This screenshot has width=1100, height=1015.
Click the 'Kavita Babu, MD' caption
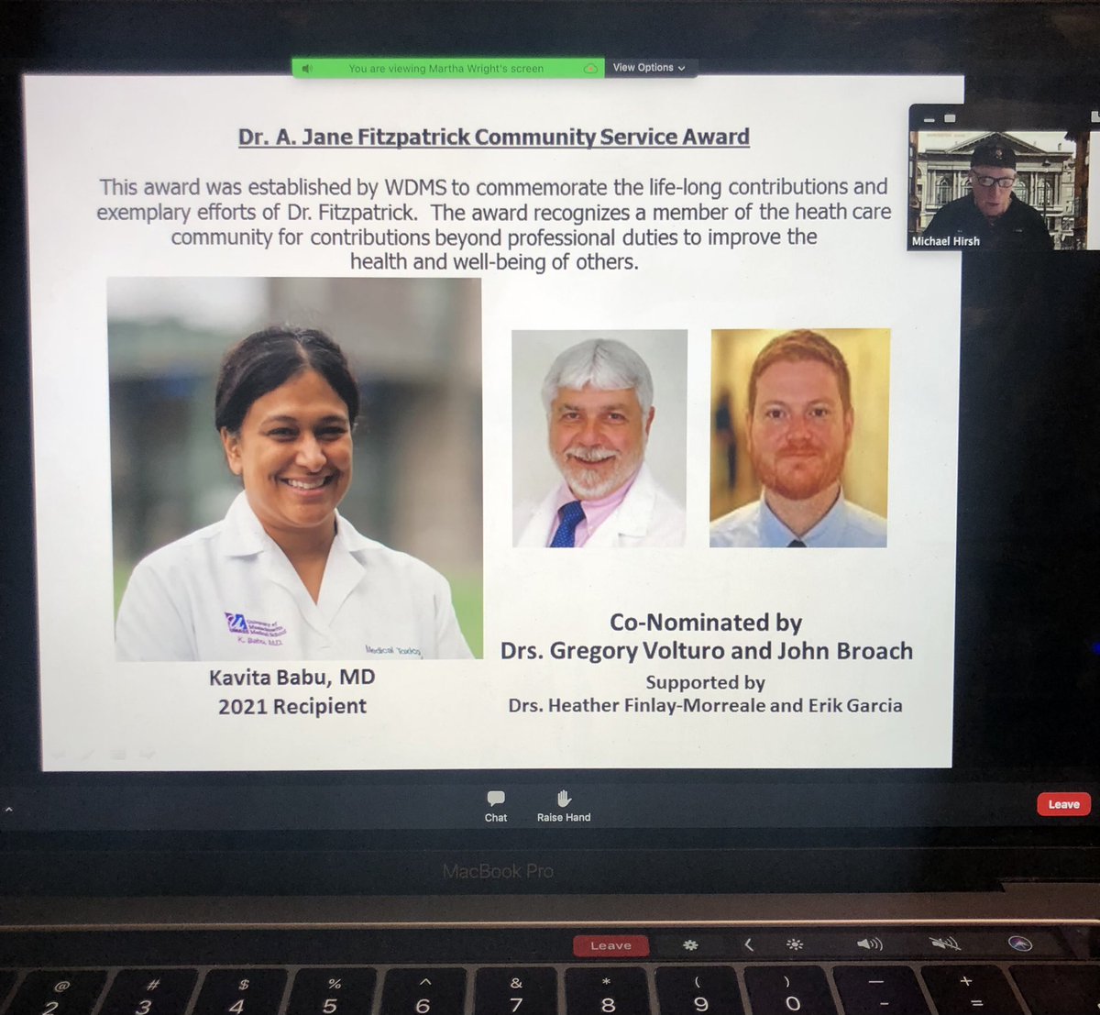pyautogui.click(x=292, y=677)
